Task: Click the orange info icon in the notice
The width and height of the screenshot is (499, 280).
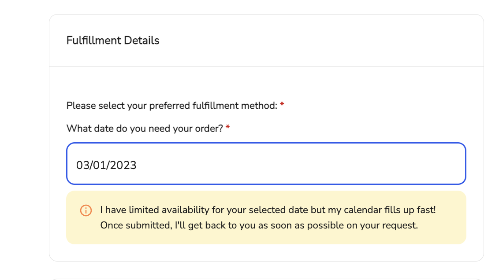Action: click(86, 210)
